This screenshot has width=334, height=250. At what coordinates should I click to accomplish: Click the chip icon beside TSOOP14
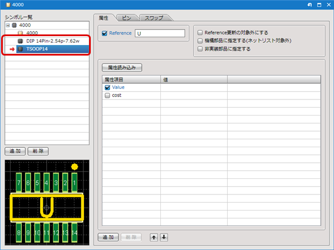[20, 49]
